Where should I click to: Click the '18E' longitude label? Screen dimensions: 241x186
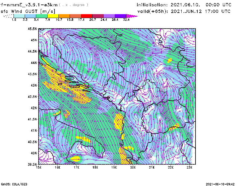[x=95, y=167]
